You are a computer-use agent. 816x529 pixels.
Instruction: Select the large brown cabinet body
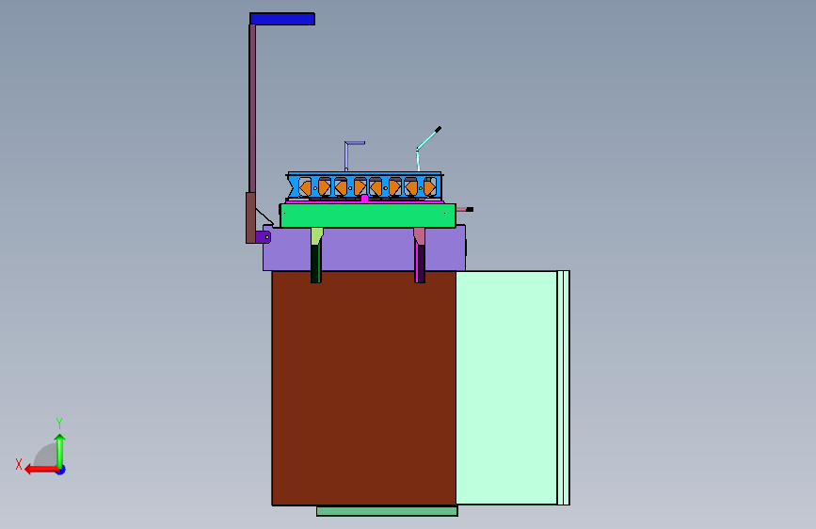pos(364,388)
